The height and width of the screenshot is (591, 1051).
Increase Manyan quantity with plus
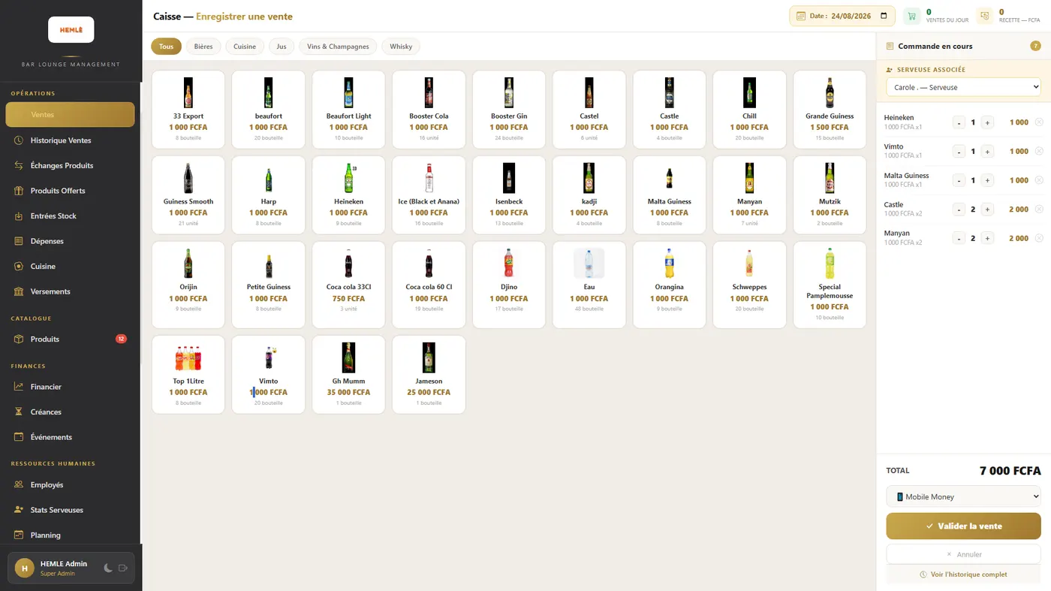pyautogui.click(x=988, y=238)
